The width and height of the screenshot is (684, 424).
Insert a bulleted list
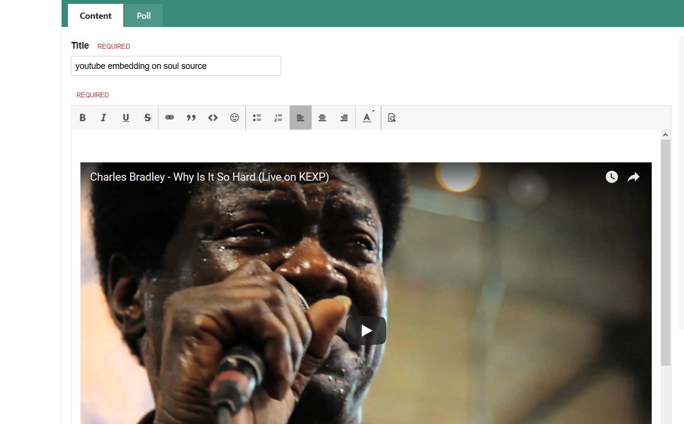257,118
